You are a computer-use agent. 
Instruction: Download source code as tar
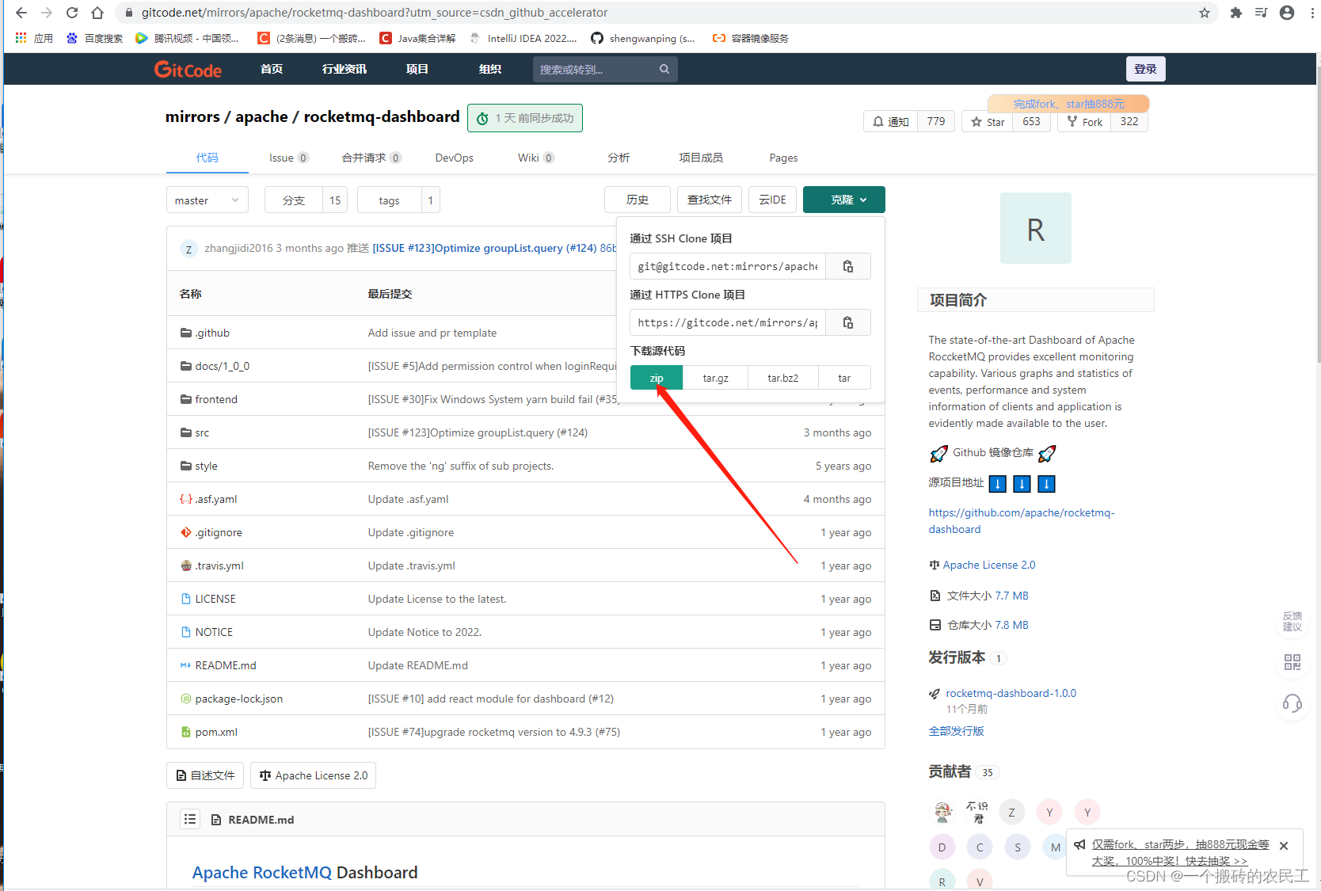[x=844, y=378]
